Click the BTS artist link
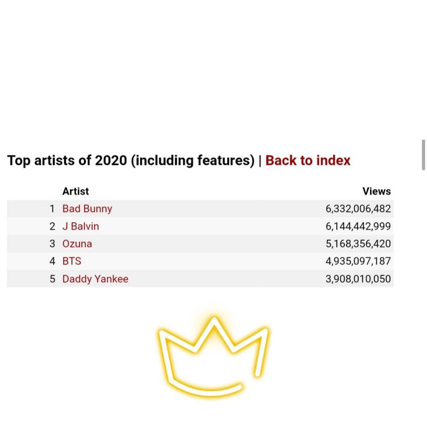The height and width of the screenshot is (427, 427). click(72, 261)
